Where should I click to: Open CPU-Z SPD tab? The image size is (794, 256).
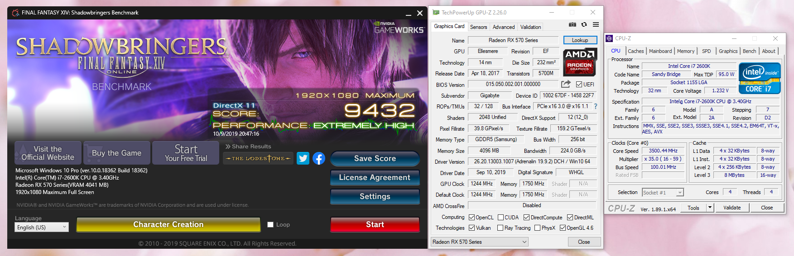click(707, 51)
